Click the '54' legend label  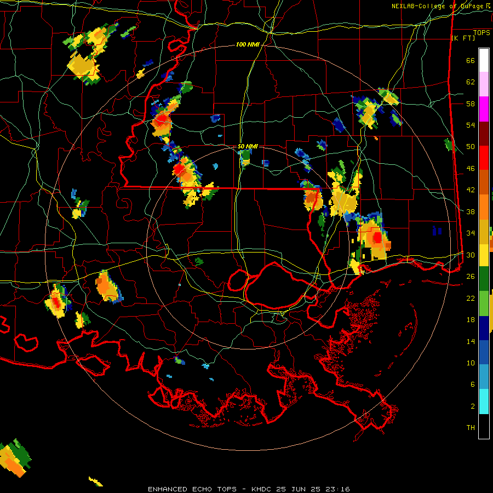tap(471, 125)
